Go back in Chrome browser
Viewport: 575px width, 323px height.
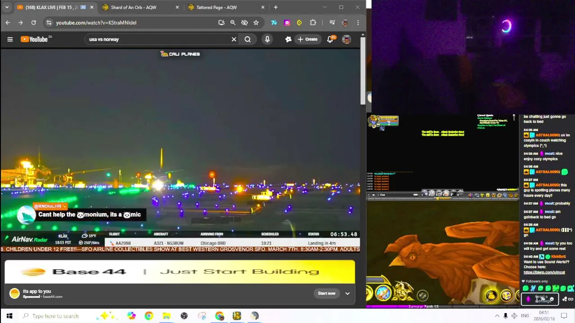pos(8,22)
